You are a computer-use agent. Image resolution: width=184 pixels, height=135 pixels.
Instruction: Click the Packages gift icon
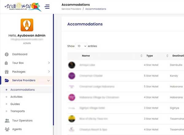7,72
